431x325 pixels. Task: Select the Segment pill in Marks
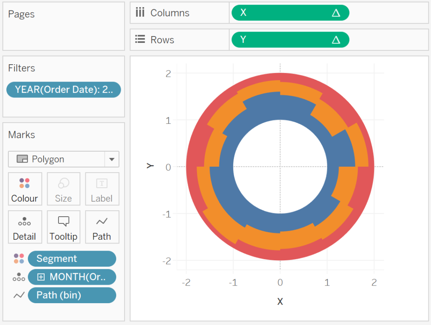click(x=72, y=259)
